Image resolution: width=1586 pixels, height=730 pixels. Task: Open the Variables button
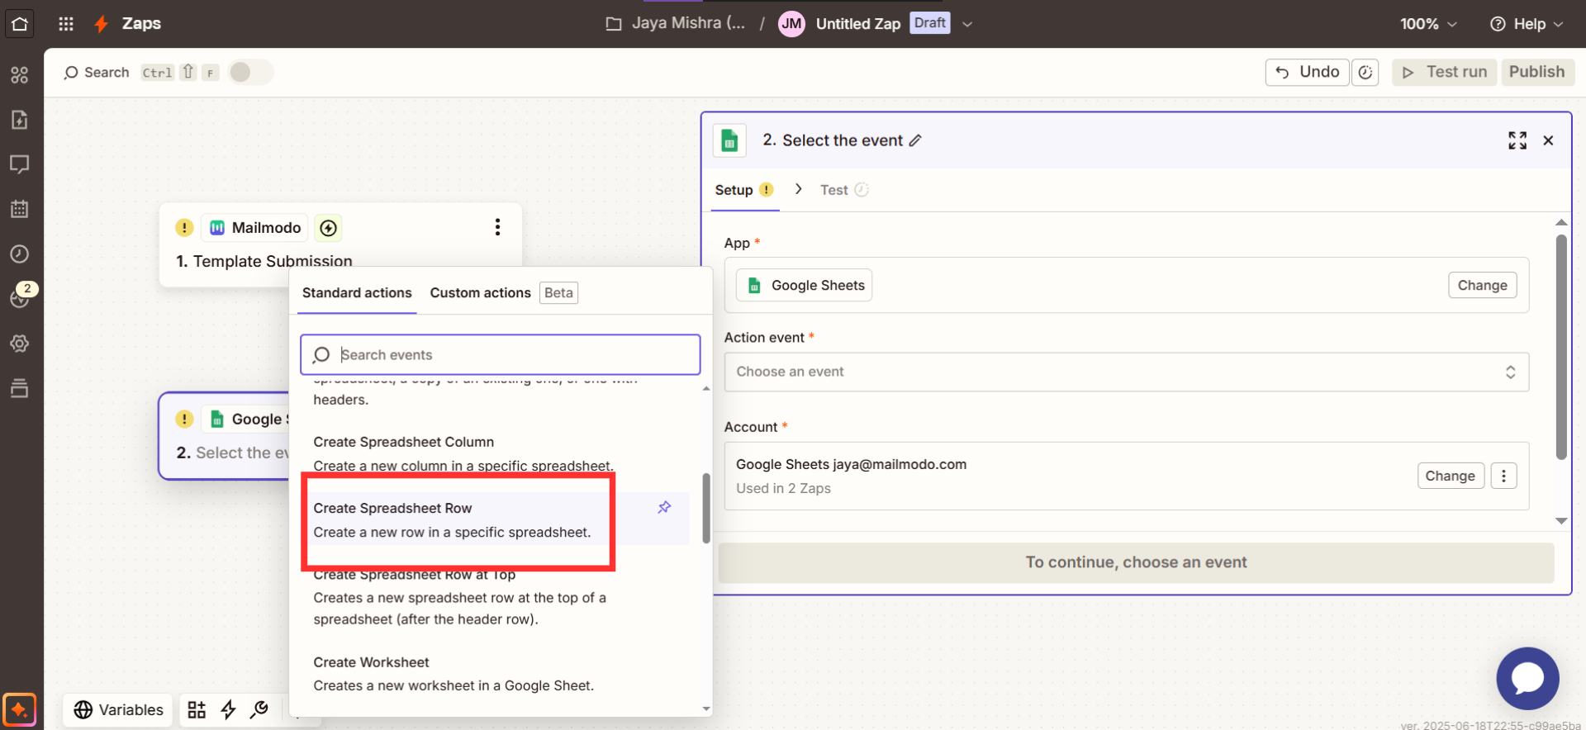(x=119, y=710)
